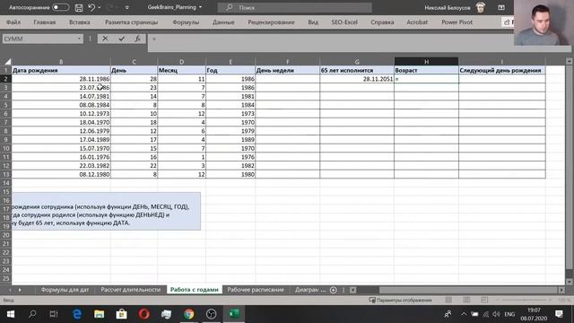Screen dimensions: 574x323
Task: Switch to the Вставка ribbon tab
Action: click(x=80, y=22)
